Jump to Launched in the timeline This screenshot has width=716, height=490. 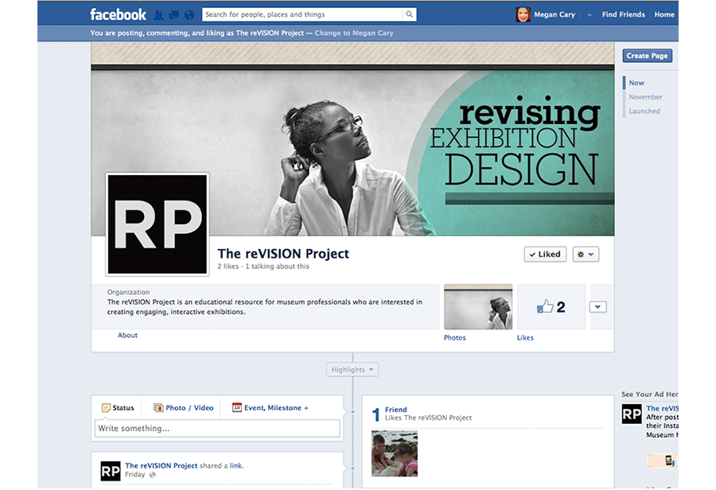pos(644,111)
